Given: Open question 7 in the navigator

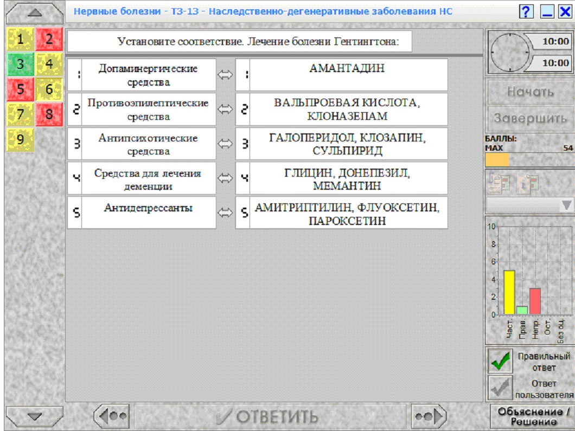Looking at the screenshot, I should point(20,114).
